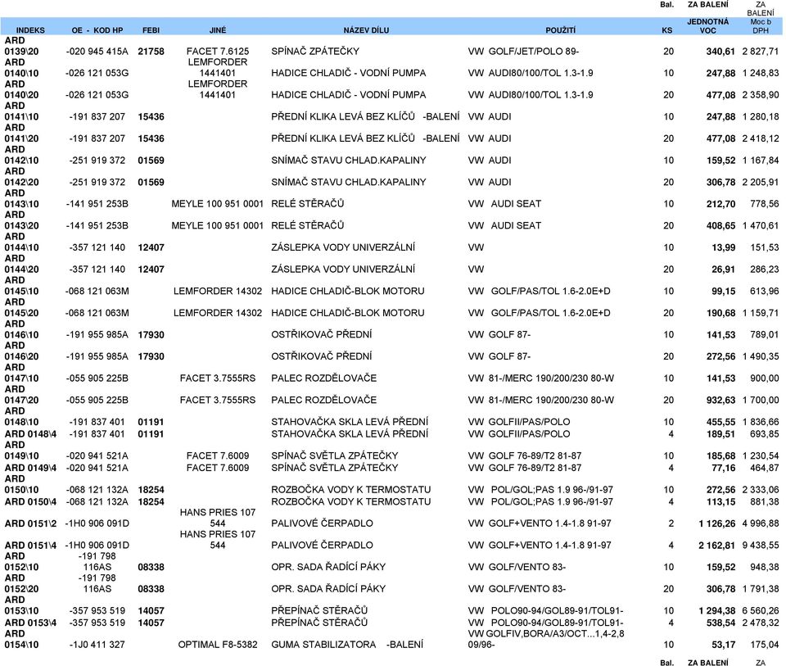Click FACET 7.6125 cell
786x666 pixels.
pyautogui.click(x=218, y=51)
